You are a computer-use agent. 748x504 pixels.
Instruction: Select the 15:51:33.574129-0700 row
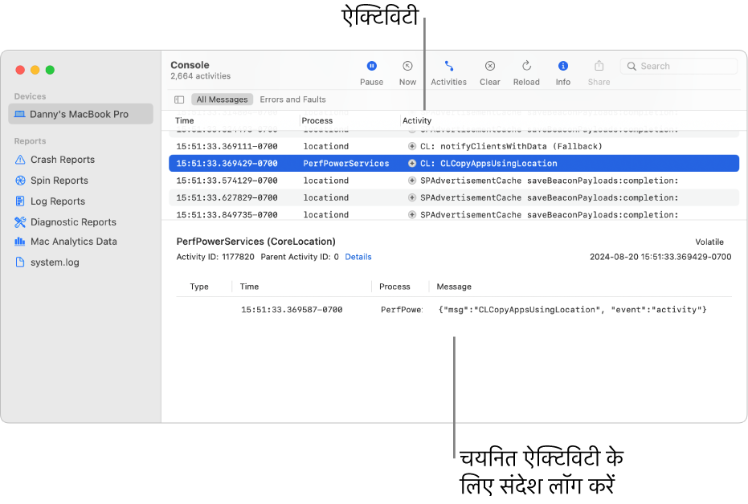(x=454, y=181)
